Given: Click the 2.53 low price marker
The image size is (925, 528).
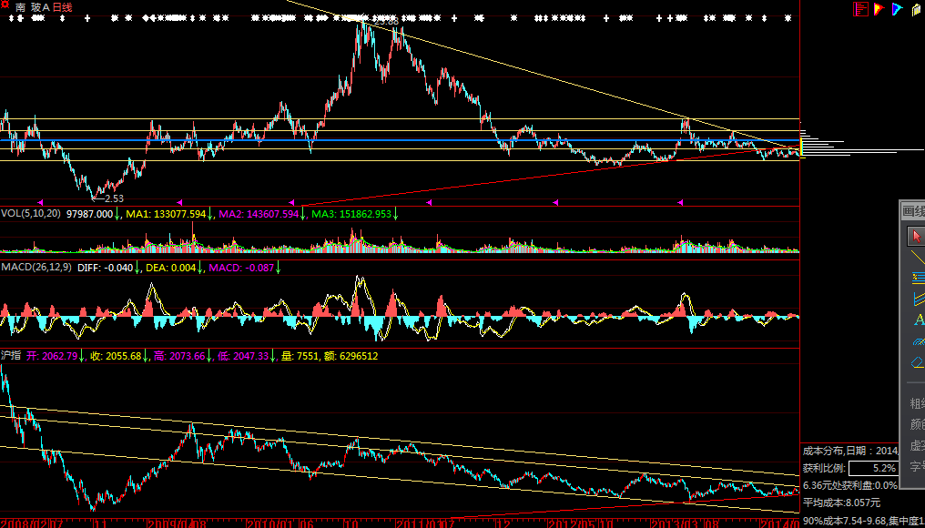Looking at the screenshot, I should tap(114, 198).
